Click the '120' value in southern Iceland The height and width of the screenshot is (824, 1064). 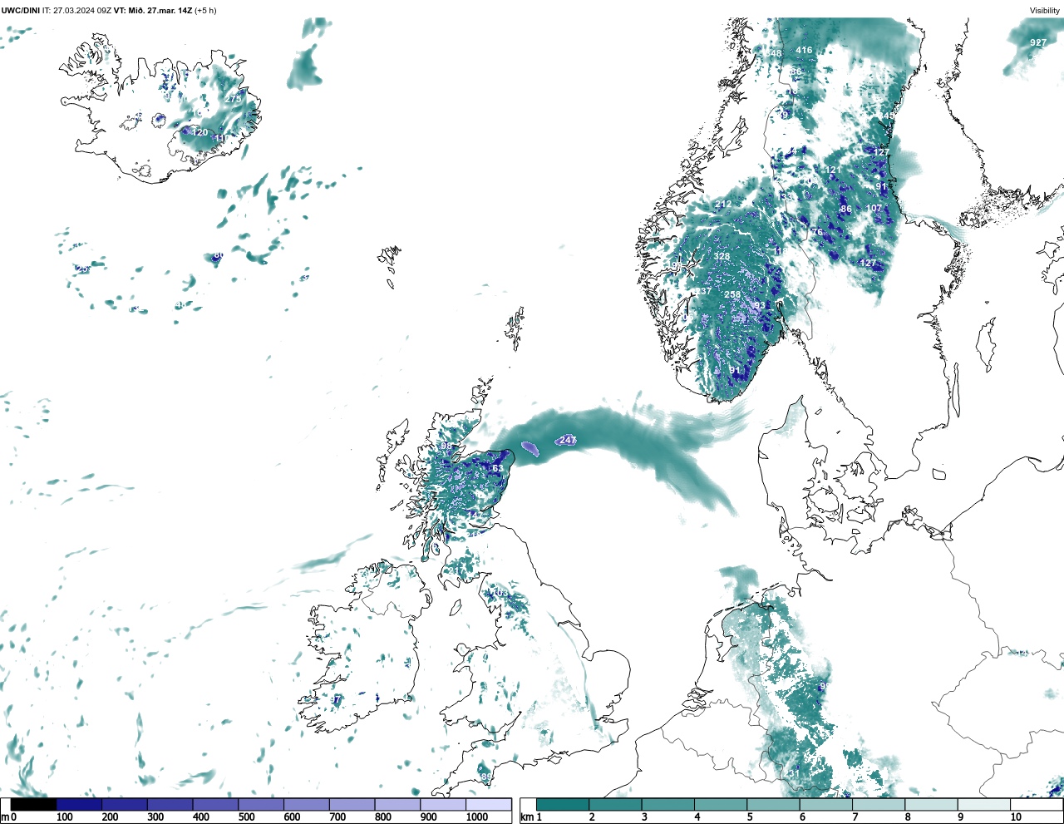pos(200,132)
